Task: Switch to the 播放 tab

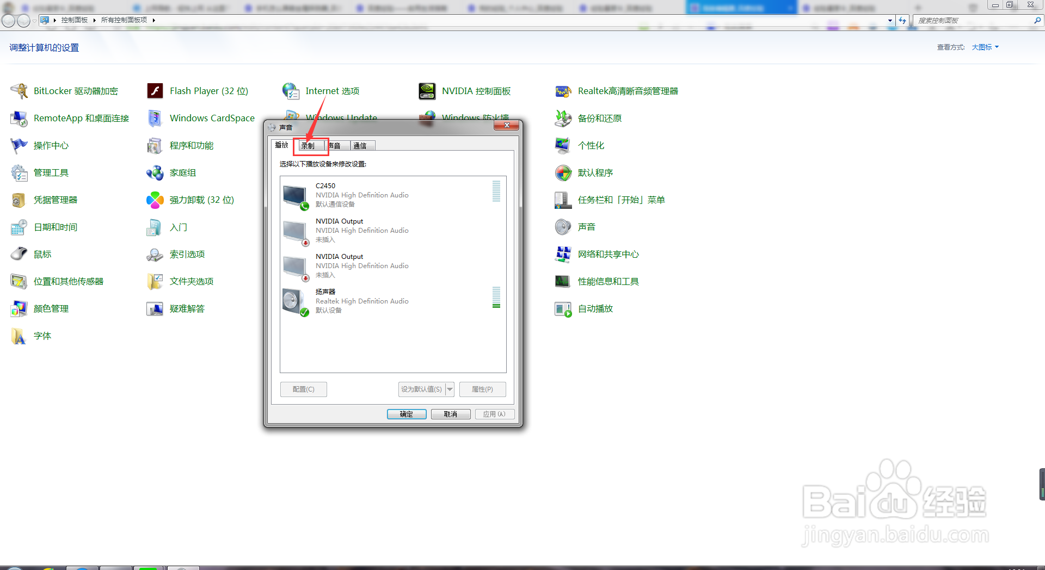Action: [x=281, y=145]
